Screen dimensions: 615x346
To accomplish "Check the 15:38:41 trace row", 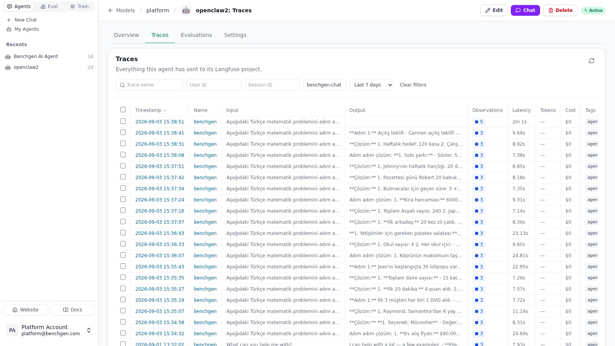I will tap(123, 132).
